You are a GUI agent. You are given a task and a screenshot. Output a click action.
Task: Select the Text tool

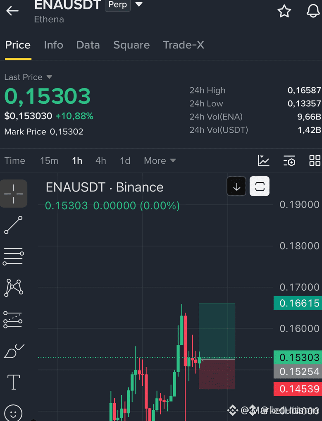(13, 382)
